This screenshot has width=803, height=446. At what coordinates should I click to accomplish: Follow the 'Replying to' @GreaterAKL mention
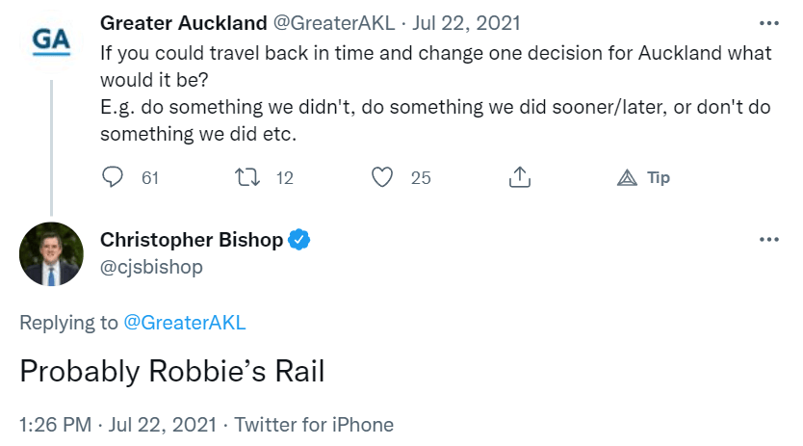tap(185, 323)
